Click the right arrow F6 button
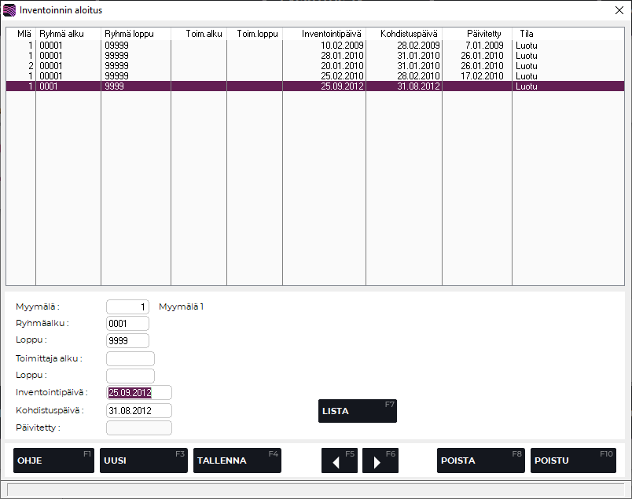Screen dimensions: 632x499 click(x=380, y=460)
